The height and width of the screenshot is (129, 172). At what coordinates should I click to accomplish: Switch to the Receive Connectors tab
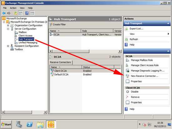pos(60,62)
